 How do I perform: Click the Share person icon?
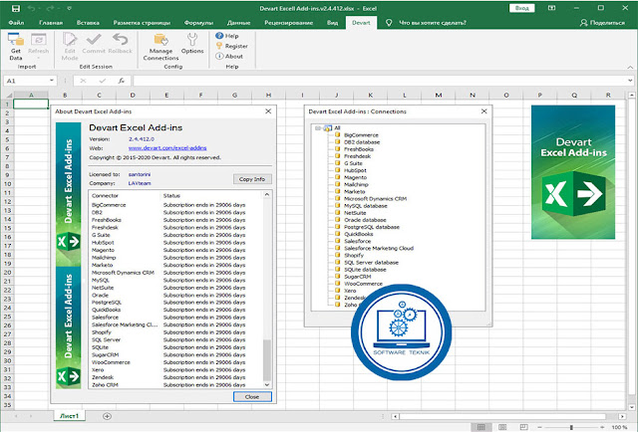click(584, 23)
